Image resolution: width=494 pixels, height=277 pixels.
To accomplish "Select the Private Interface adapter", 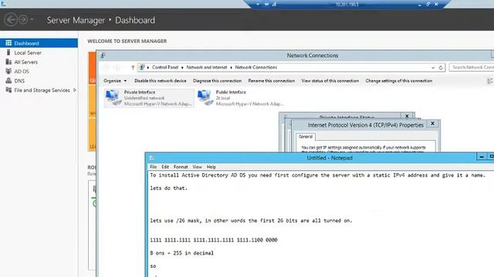I will click(x=149, y=98).
